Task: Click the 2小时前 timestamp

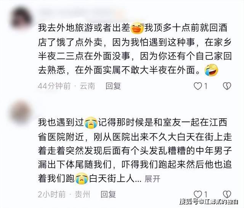Action: pos(51,194)
